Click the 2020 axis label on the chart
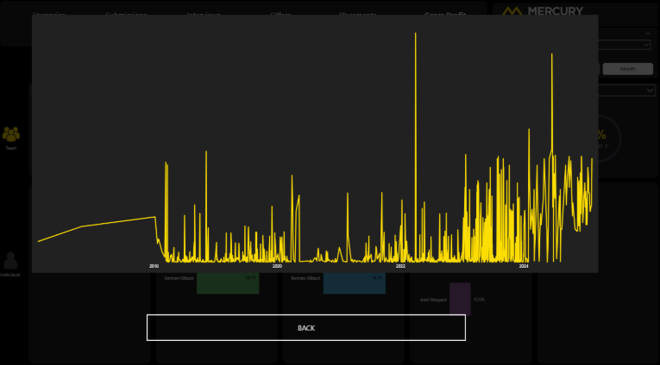This screenshot has height=365, width=660. tap(277, 266)
